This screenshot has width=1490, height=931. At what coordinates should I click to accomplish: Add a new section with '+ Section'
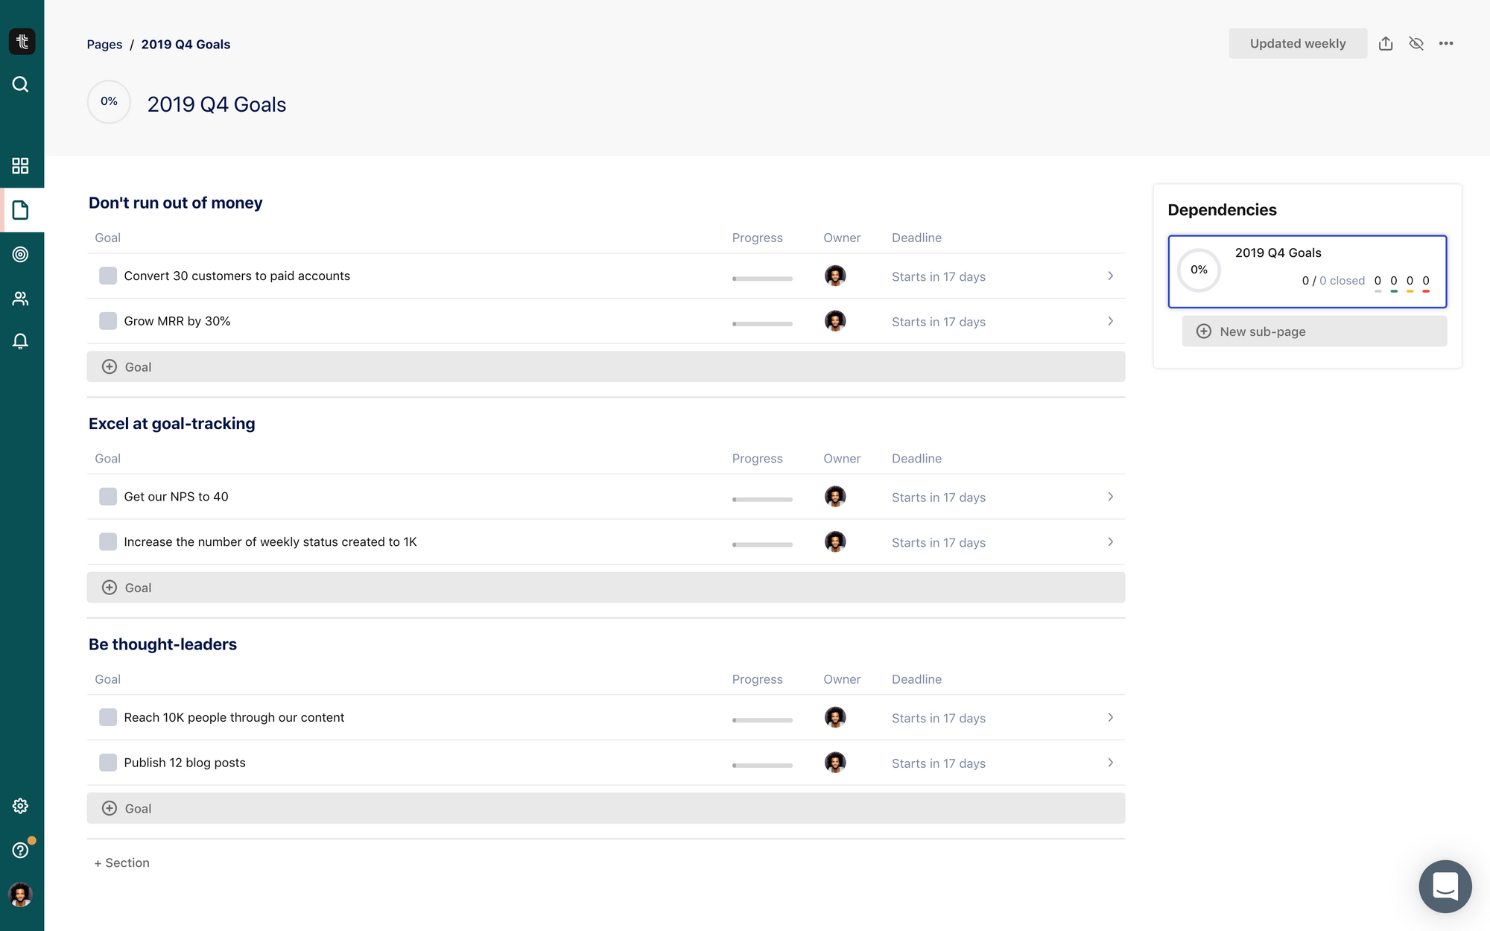122,863
